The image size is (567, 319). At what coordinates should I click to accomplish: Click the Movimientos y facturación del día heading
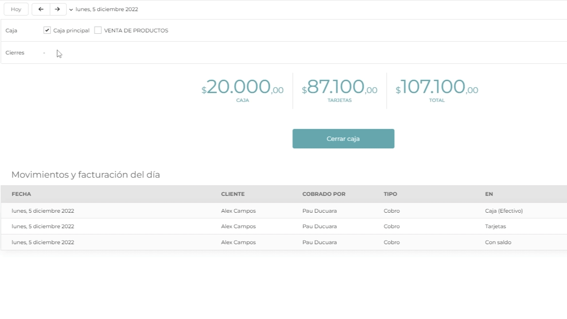(85, 175)
